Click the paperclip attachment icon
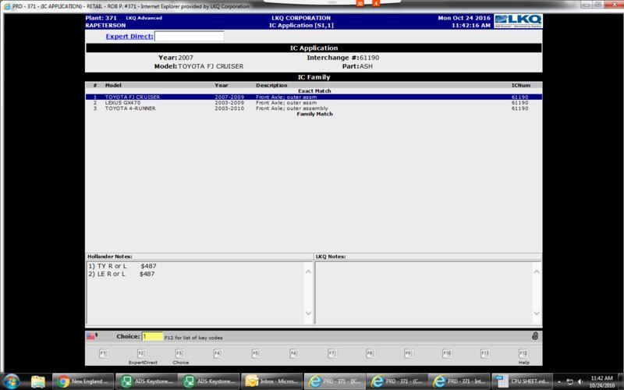This screenshot has width=624, height=390. pos(535,336)
